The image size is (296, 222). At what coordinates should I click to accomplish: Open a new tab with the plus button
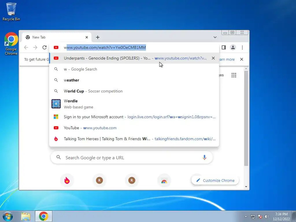point(98,37)
